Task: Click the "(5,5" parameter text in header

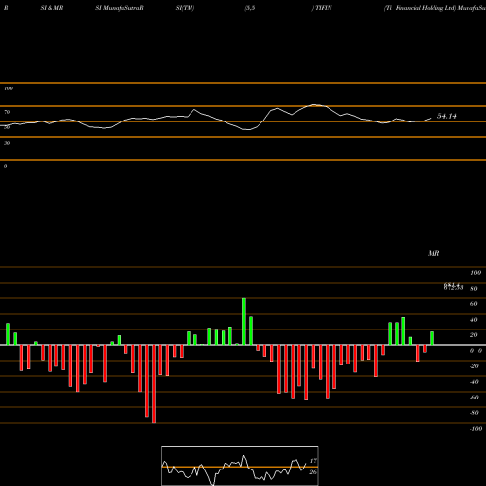Action: pos(250,8)
